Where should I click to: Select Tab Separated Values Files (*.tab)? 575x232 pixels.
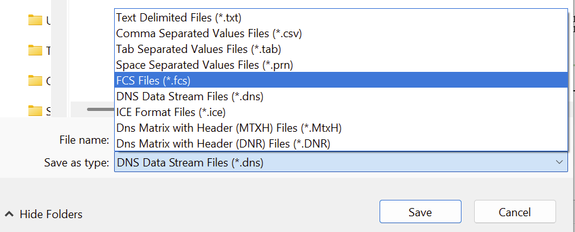[x=341, y=49]
